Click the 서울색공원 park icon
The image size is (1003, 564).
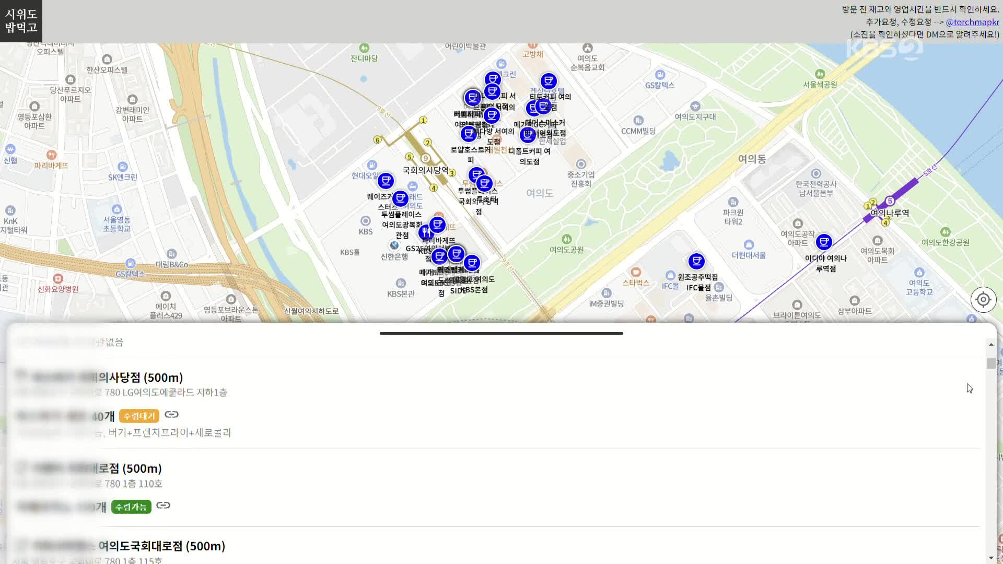820,74
